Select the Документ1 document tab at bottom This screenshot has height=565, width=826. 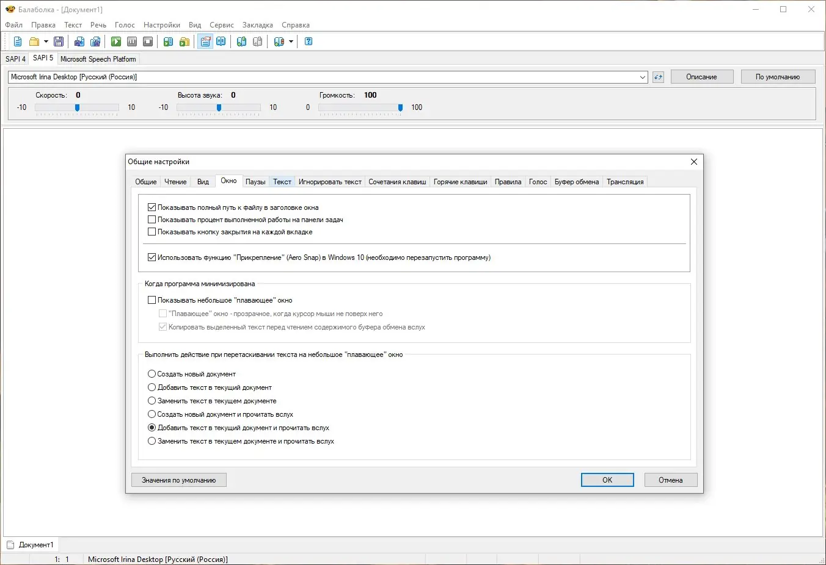[x=31, y=545]
